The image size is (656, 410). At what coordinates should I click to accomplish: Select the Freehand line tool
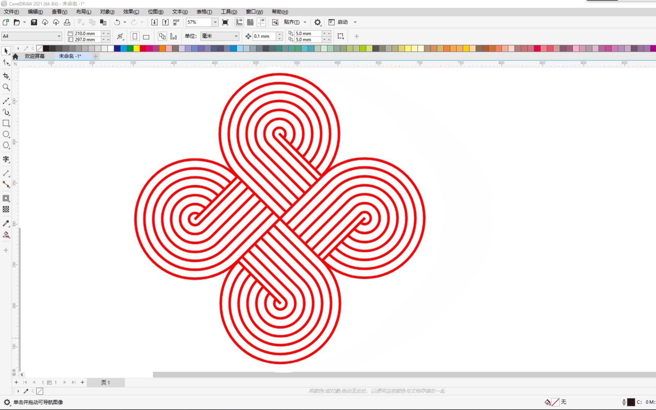coord(6,101)
